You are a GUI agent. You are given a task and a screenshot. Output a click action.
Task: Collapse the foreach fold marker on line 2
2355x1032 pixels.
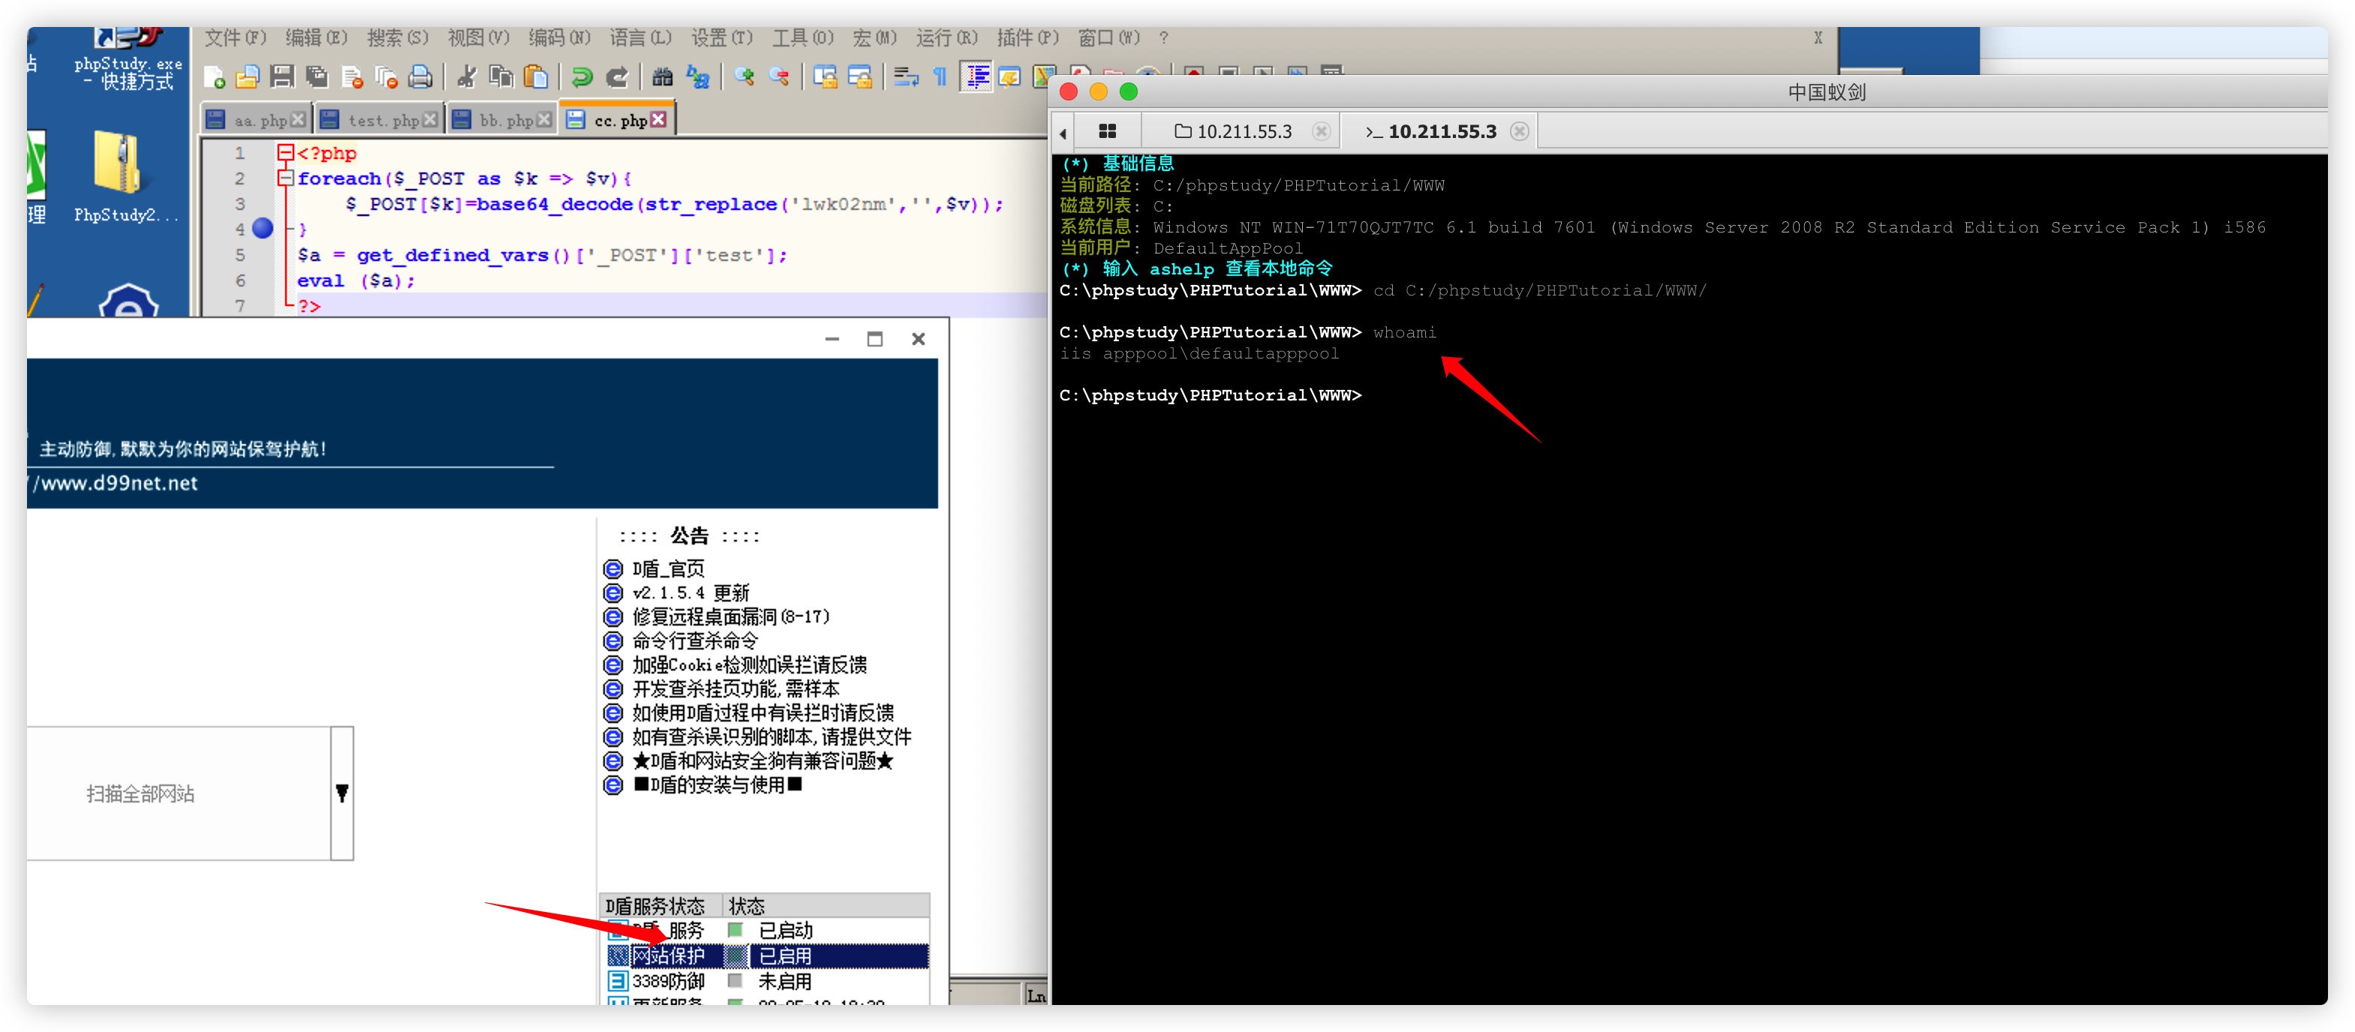pyautogui.click(x=285, y=178)
